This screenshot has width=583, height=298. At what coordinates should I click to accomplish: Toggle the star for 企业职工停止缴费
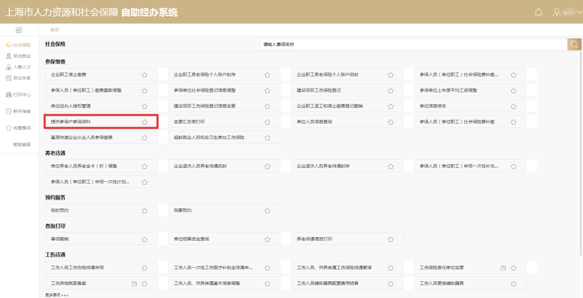coord(144,75)
